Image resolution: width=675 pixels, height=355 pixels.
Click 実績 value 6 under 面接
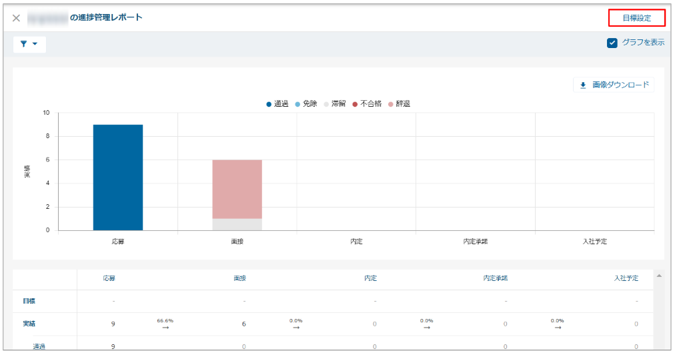point(243,324)
